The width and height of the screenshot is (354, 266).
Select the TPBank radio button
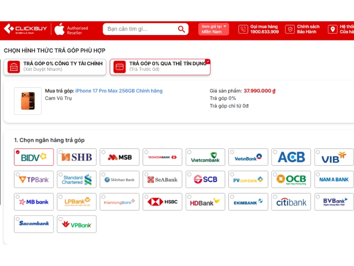pos(18,175)
